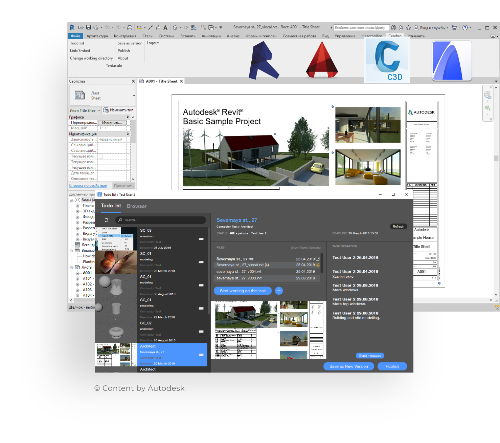
Task: Click the 2D navigation wheel icon
Action: coord(487,95)
